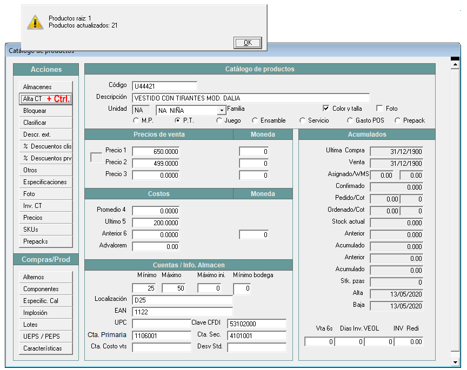The image size is (467, 370).
Task: Enable the Foto checkbox
Action: pyautogui.click(x=379, y=109)
